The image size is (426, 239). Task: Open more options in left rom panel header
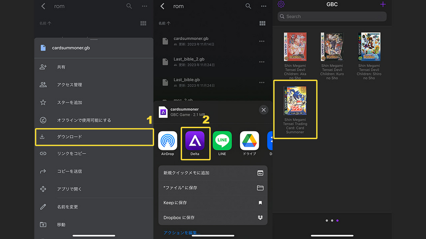pyautogui.click(x=144, y=6)
